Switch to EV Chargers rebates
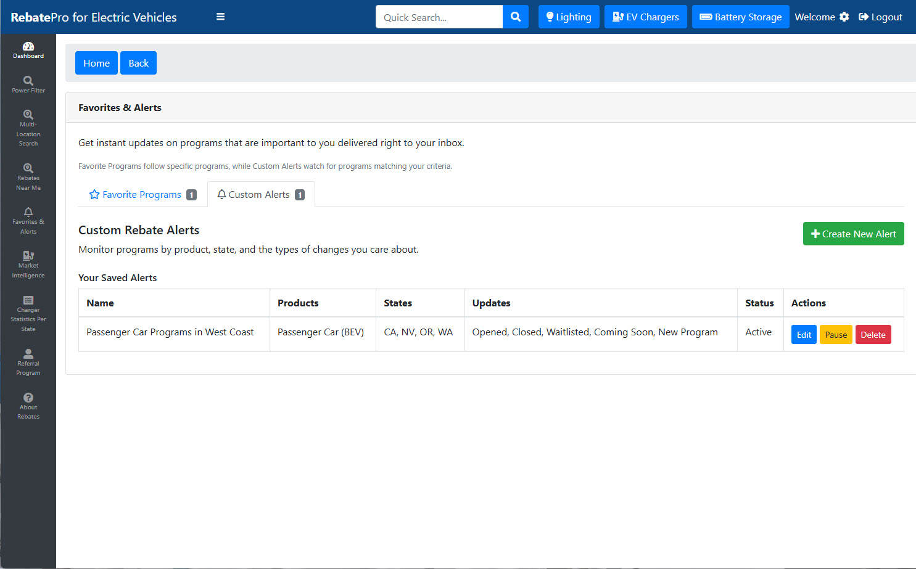The width and height of the screenshot is (916, 569). click(646, 17)
